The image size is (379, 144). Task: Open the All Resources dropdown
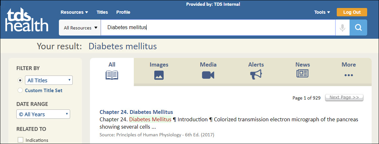[80, 28]
